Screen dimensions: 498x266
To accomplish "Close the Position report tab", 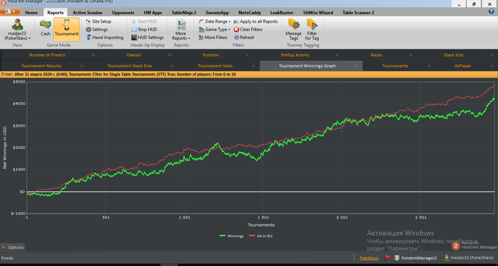I will pos(248,55).
